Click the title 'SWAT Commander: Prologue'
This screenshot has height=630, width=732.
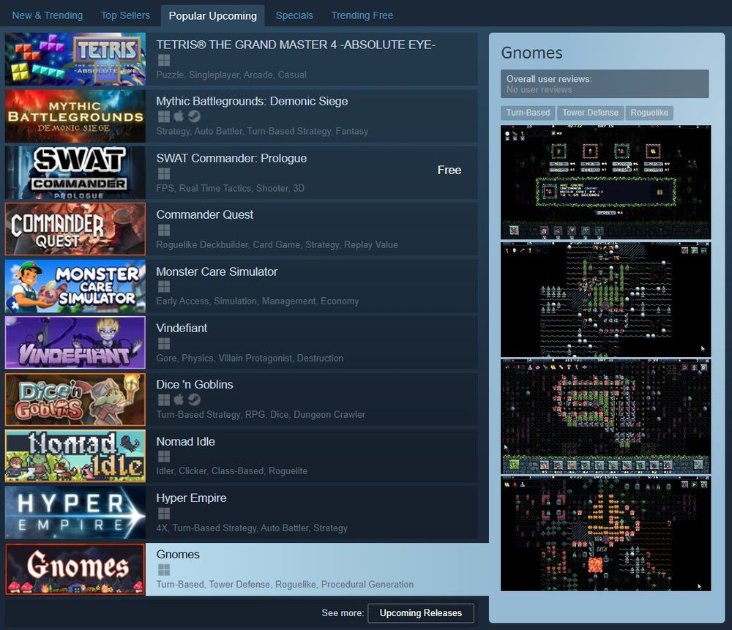(231, 158)
